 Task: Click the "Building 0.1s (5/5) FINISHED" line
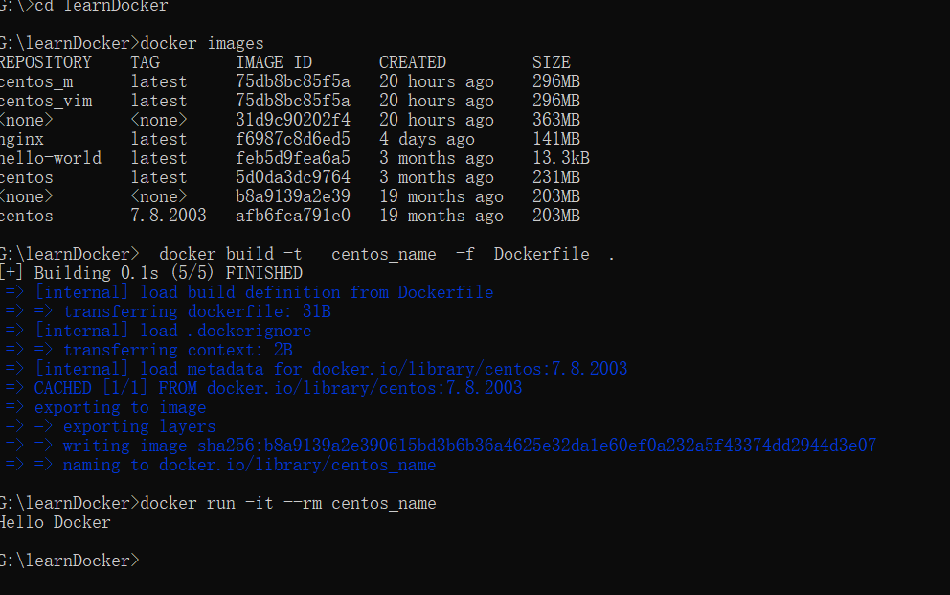pyautogui.click(x=168, y=273)
